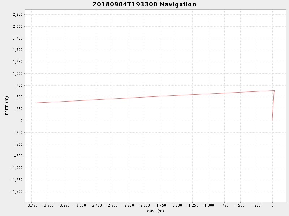Click the track start point at the origin
289x216 pixels.
point(272,121)
